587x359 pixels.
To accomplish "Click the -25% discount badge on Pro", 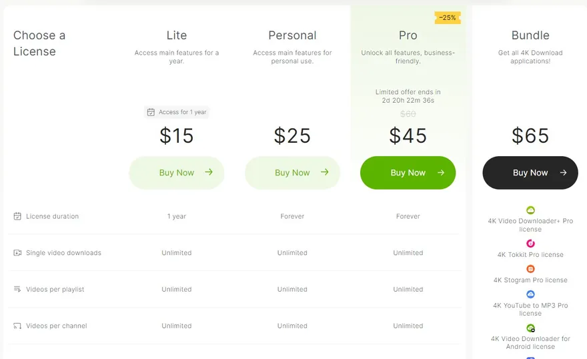I will pos(448,17).
